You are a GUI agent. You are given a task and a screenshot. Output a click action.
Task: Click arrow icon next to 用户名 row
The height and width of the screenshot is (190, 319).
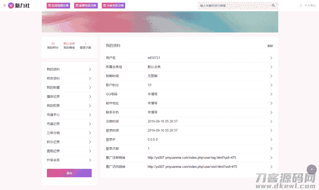point(271,58)
